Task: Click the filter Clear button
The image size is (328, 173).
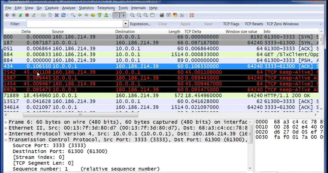Action: [x=163, y=24]
